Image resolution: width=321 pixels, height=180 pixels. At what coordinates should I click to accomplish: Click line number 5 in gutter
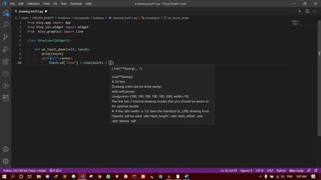(20, 40)
